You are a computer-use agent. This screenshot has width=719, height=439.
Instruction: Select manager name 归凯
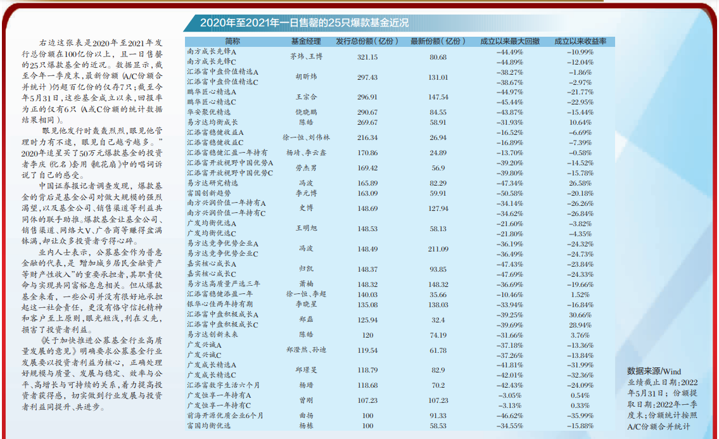[x=306, y=269]
